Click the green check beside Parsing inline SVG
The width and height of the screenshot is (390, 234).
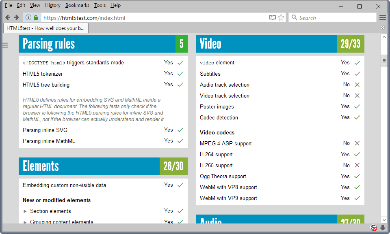pos(180,130)
